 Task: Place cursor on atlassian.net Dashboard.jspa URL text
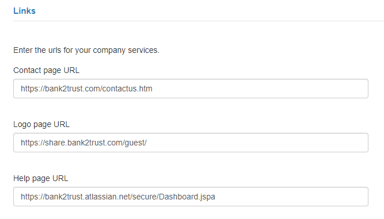118,197
